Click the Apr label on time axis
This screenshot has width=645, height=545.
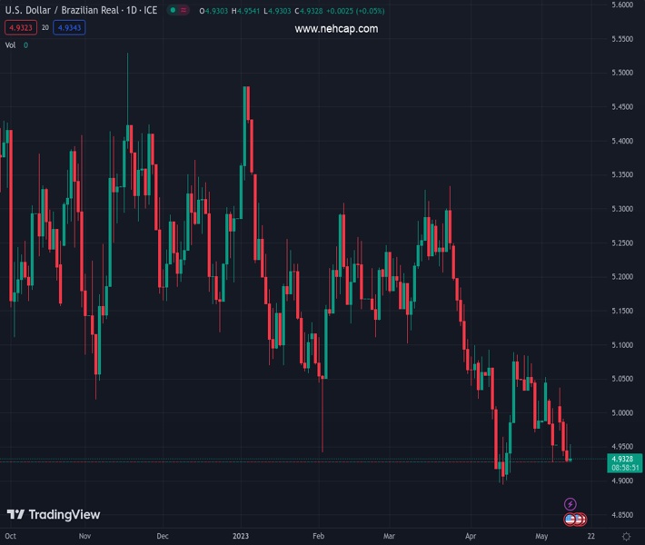pyautogui.click(x=471, y=536)
